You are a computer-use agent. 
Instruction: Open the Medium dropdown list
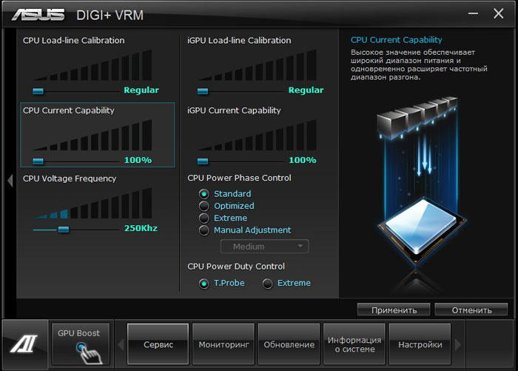coord(265,247)
